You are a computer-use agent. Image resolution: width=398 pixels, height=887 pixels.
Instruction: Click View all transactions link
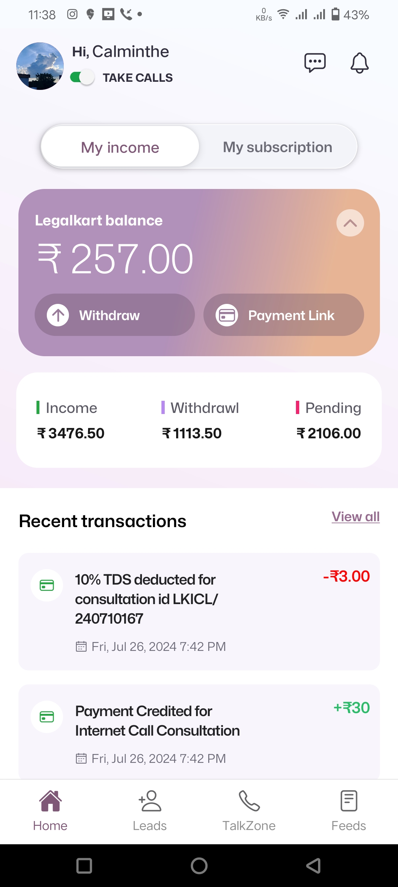point(355,517)
